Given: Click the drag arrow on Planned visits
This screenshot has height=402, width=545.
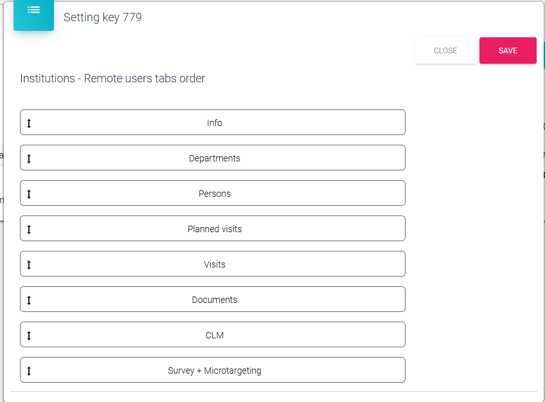Looking at the screenshot, I should [29, 229].
